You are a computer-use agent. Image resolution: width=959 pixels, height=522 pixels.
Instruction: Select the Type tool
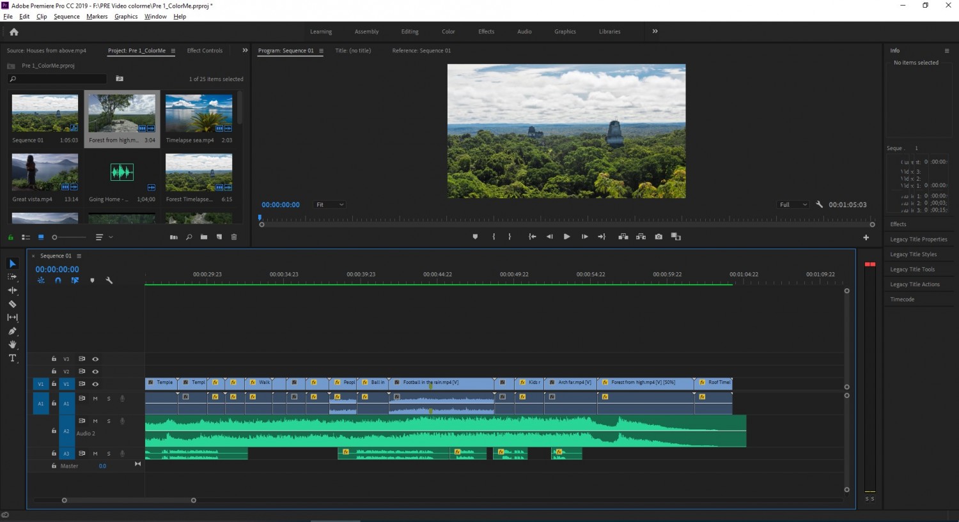(x=12, y=358)
